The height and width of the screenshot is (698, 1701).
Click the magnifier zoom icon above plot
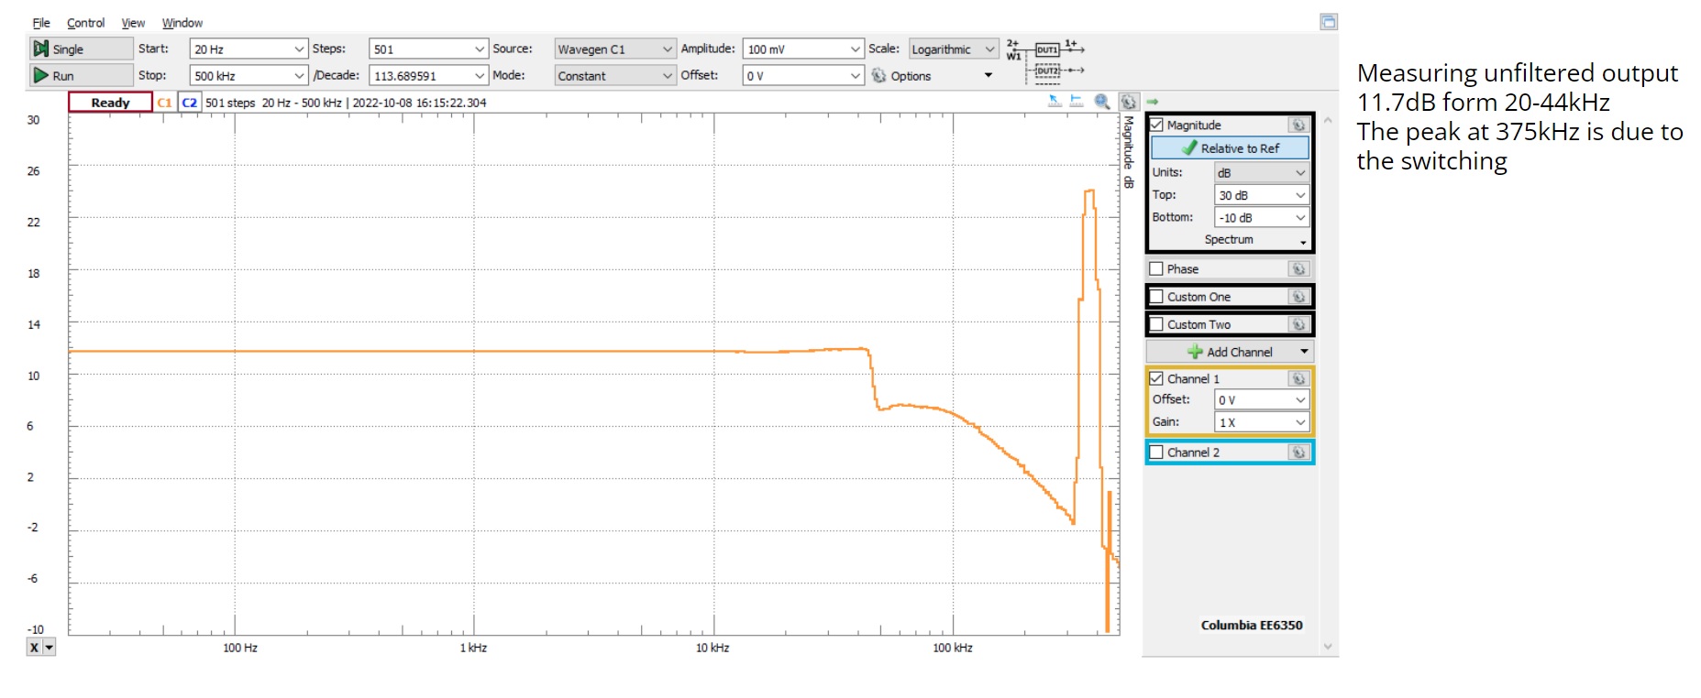click(x=1102, y=102)
